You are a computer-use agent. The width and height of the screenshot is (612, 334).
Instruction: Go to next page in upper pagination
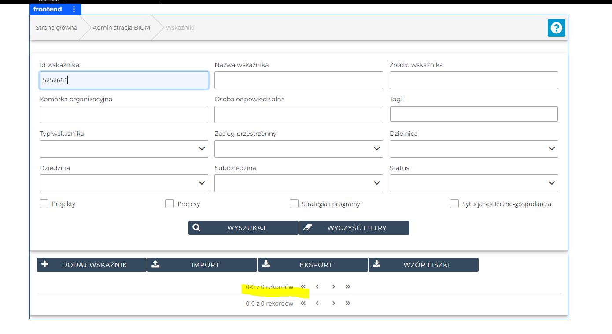[334, 286]
